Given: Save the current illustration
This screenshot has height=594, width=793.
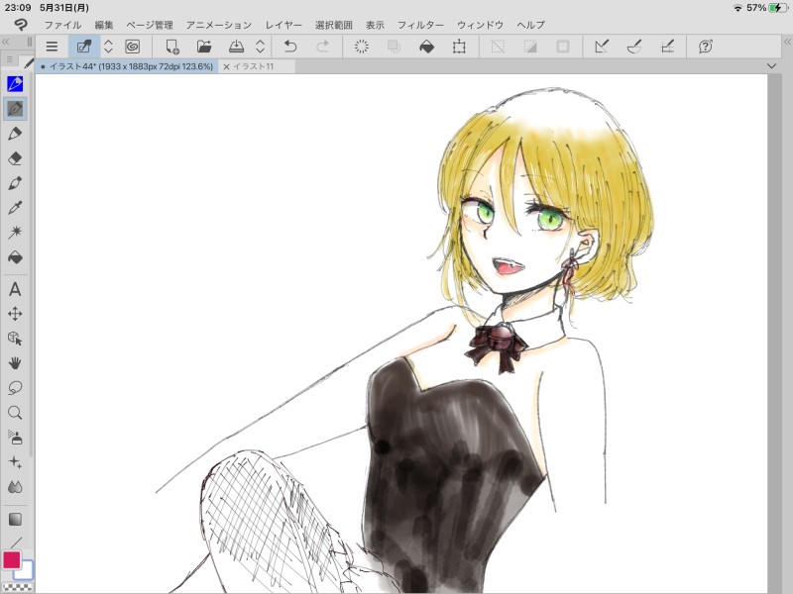Looking at the screenshot, I should tap(236, 47).
